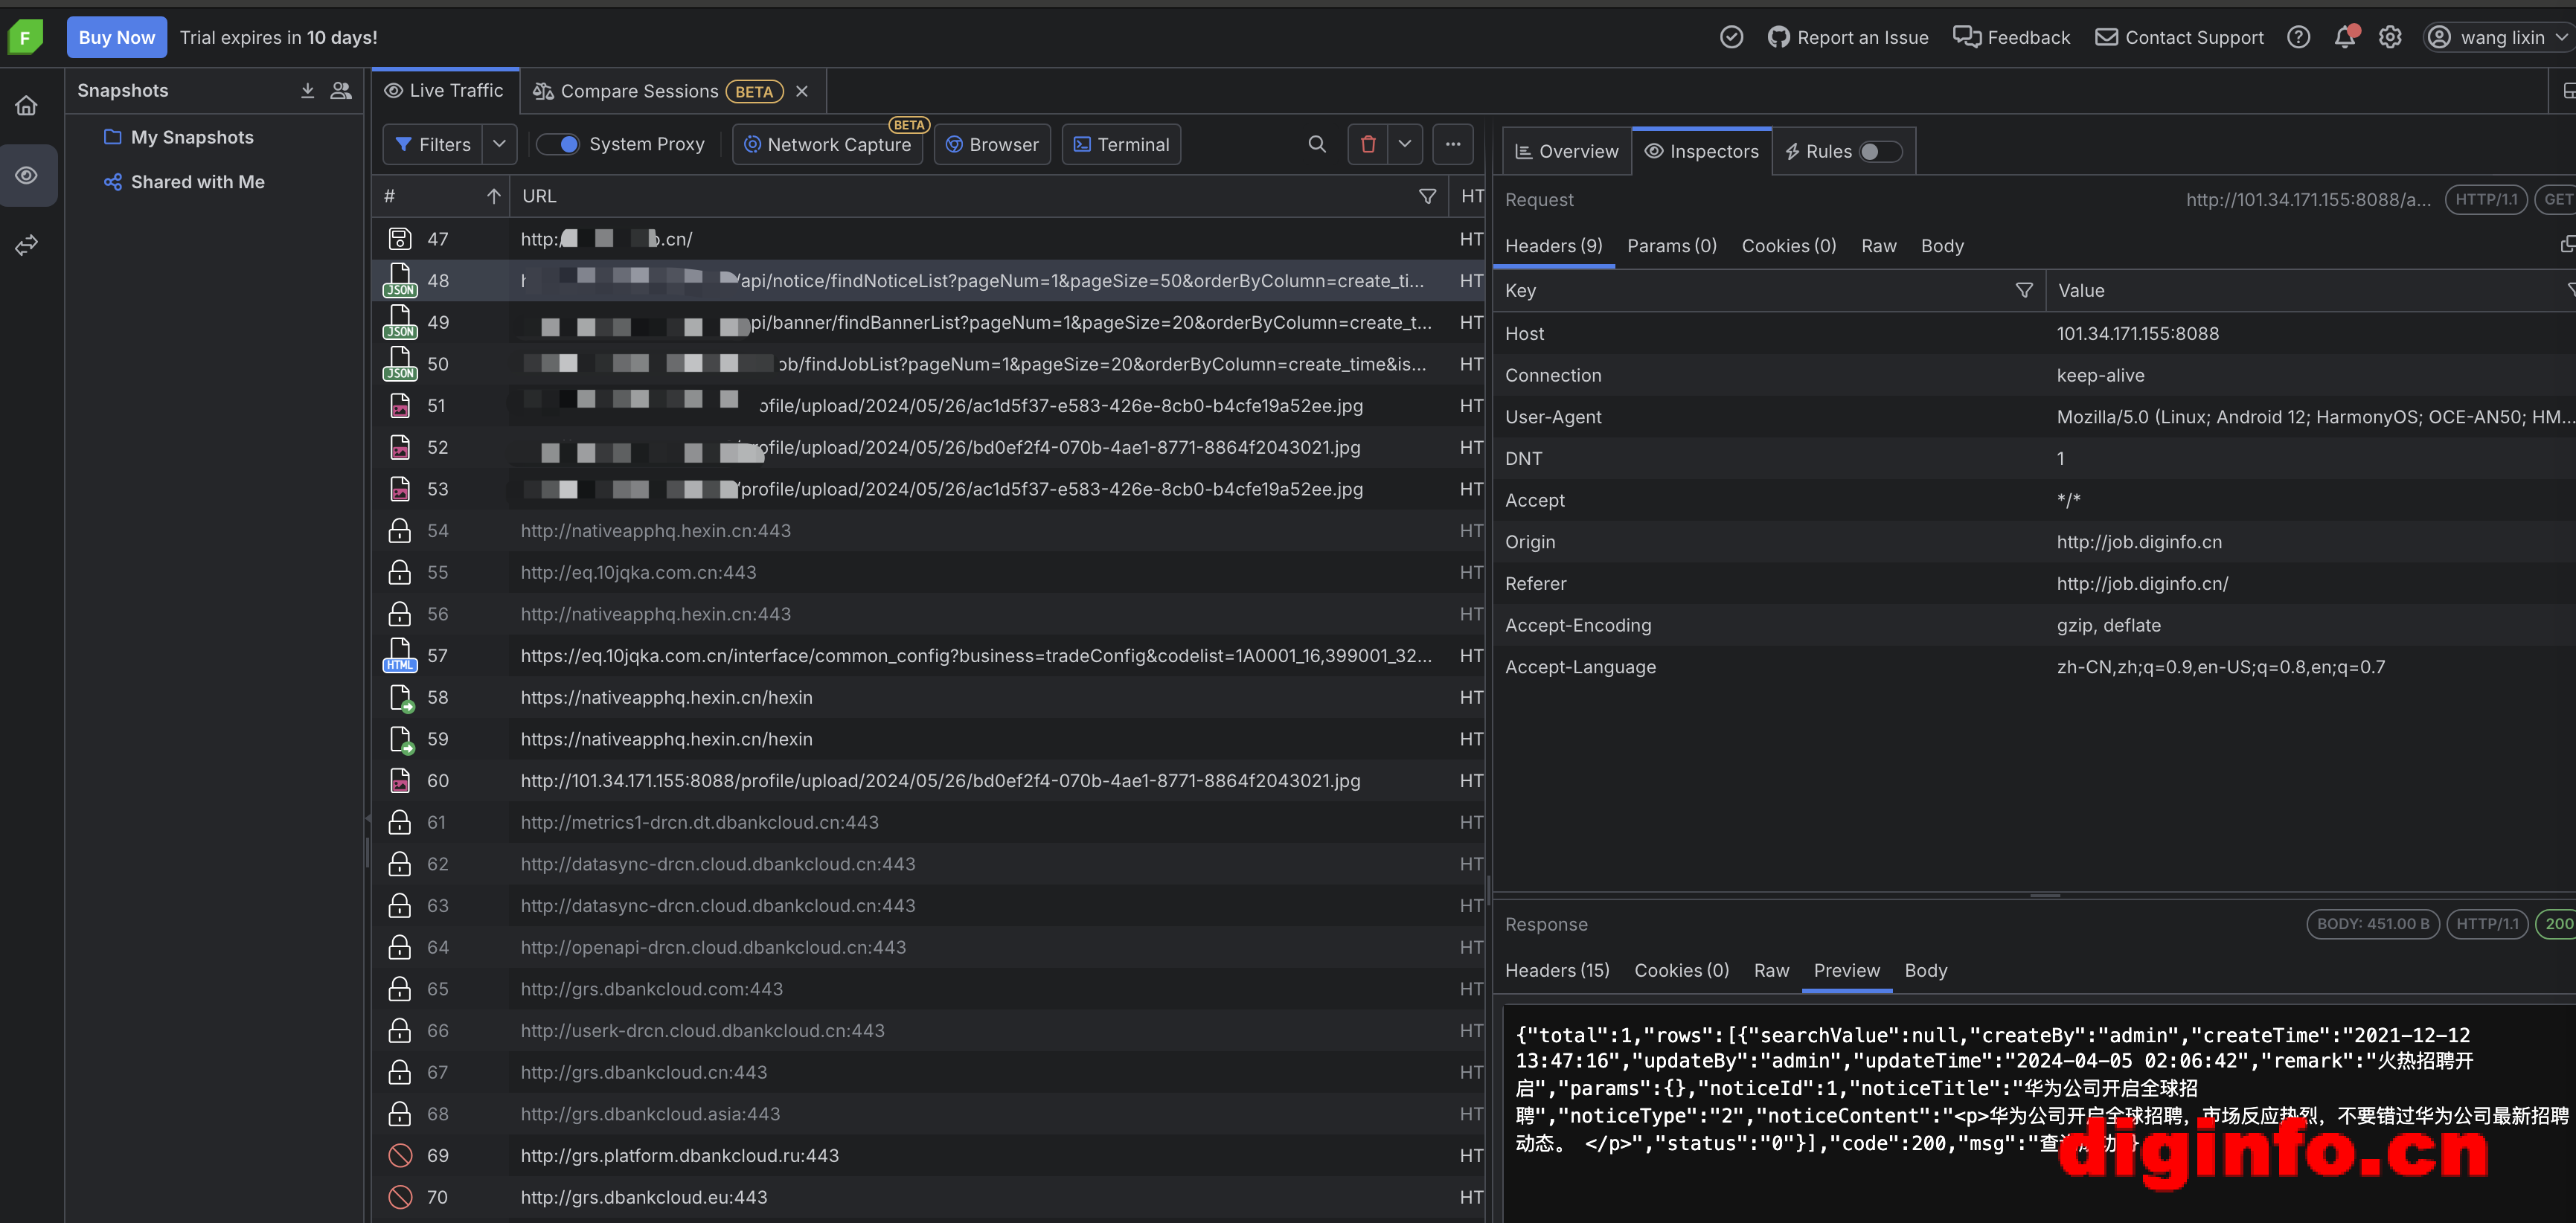Expand the dropdown next to trash icon
Screen dimensions: 2576x1223
pyautogui.click(x=1405, y=145)
